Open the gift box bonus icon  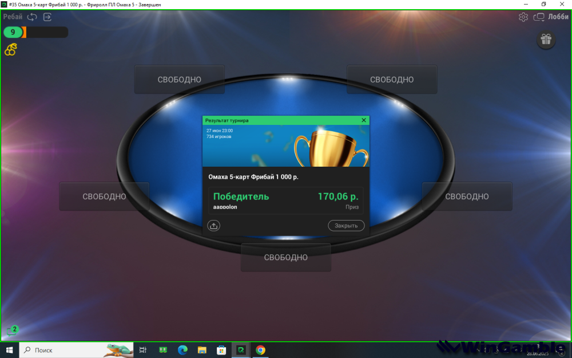(x=546, y=39)
